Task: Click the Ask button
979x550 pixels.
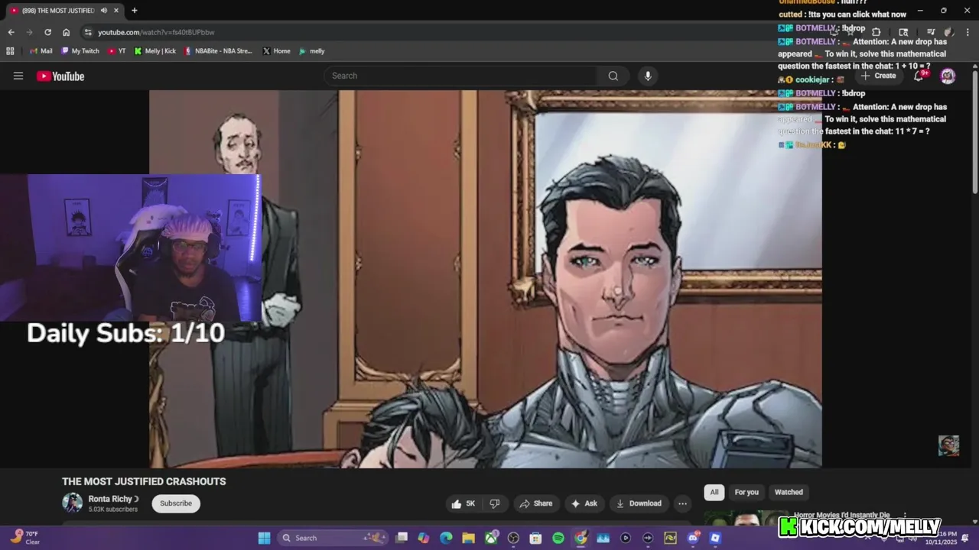Action: (x=584, y=503)
